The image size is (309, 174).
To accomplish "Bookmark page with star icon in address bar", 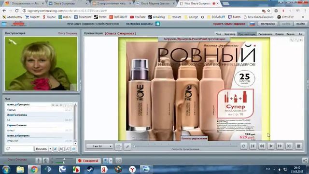I will (x=268, y=11).
